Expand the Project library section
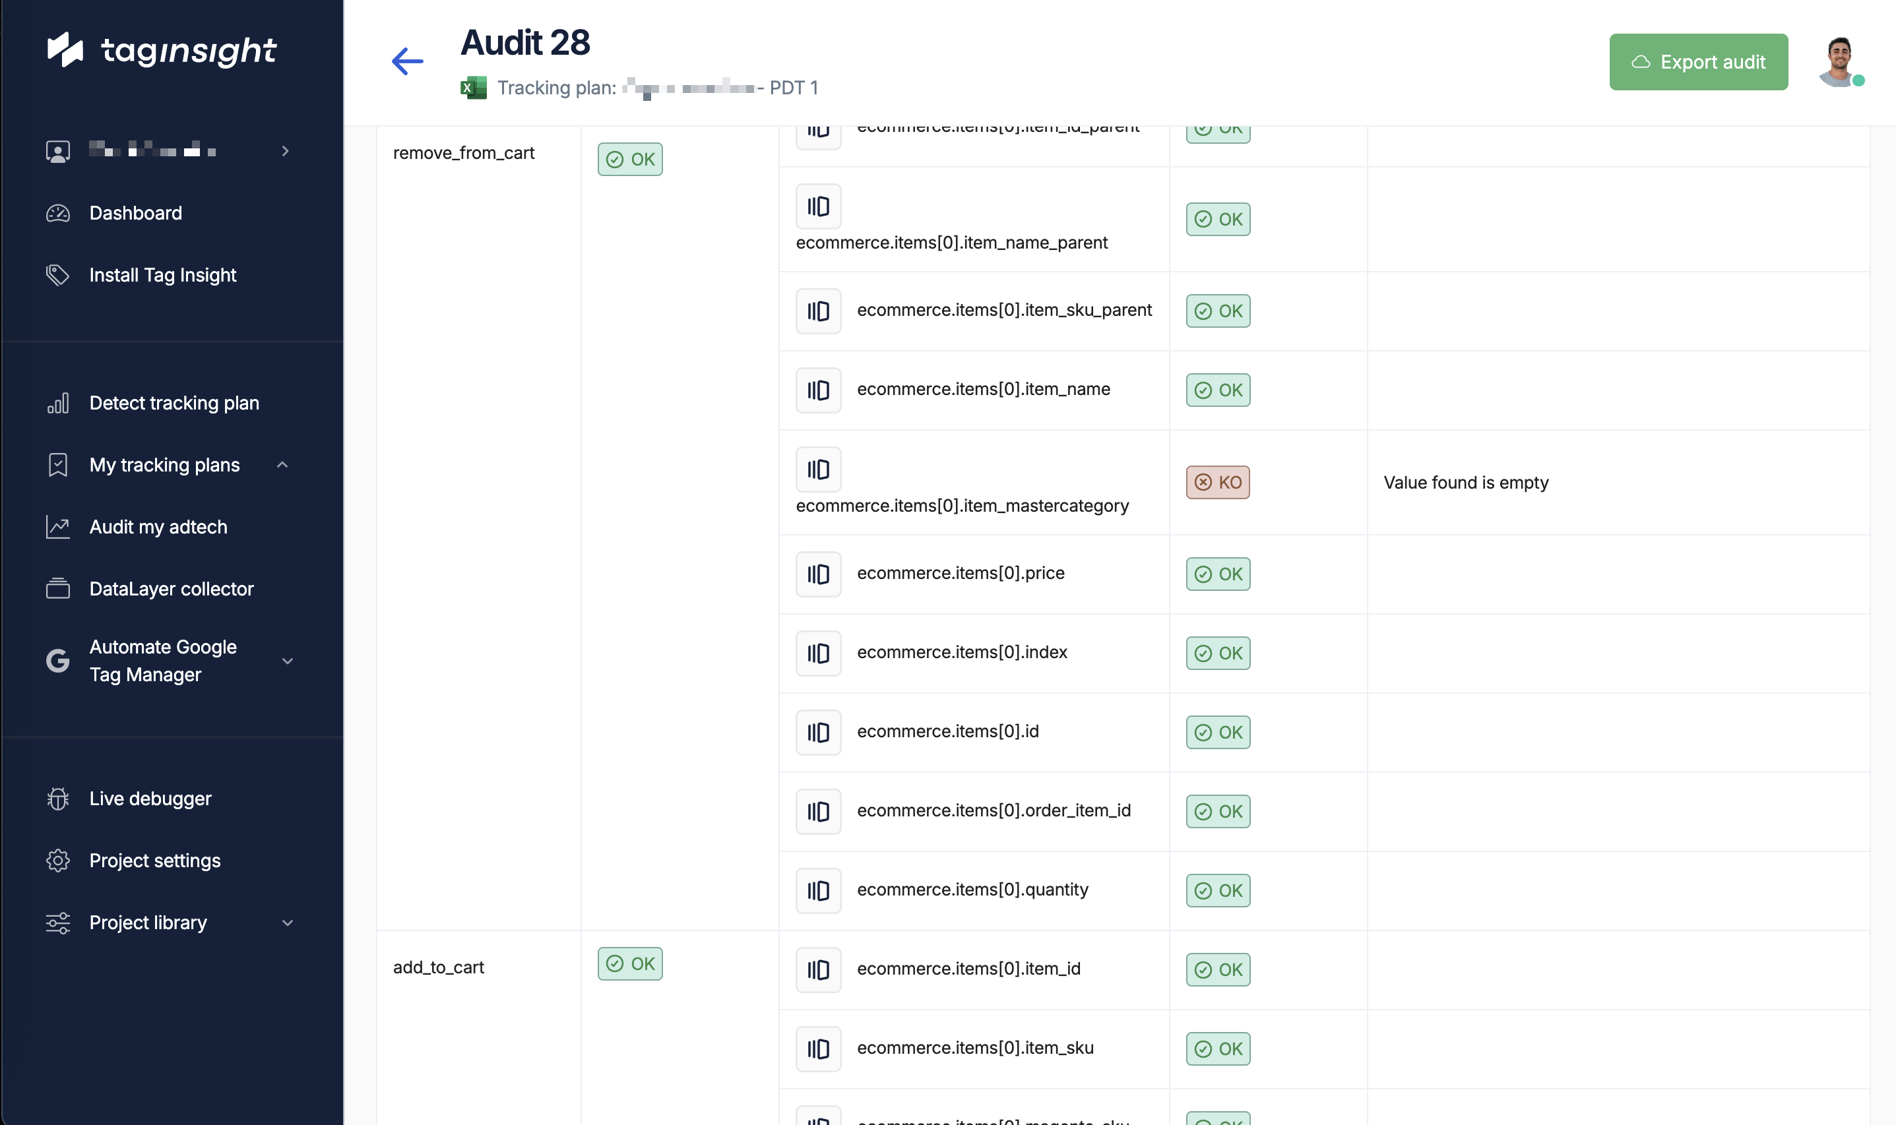The image size is (1896, 1125). (x=287, y=922)
